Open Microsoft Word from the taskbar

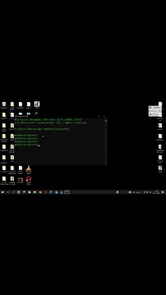coord(51,192)
